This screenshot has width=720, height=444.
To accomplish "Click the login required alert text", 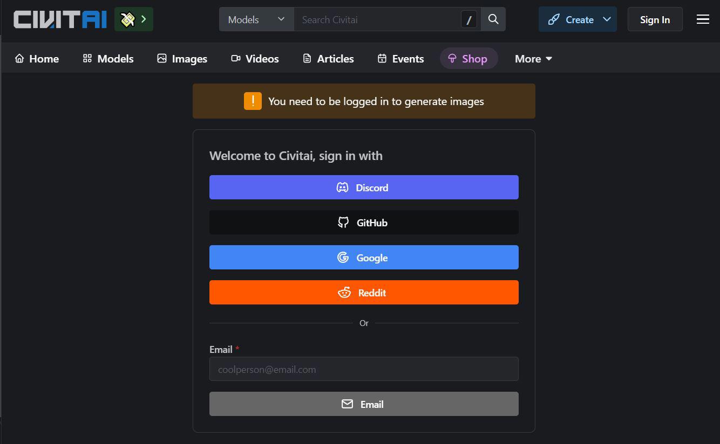I will click(x=376, y=101).
